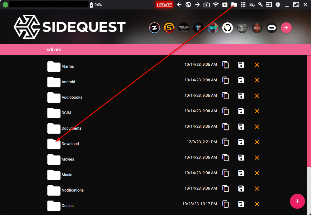Copy the Alarms folder path
311x215 pixels.
(x=226, y=65)
